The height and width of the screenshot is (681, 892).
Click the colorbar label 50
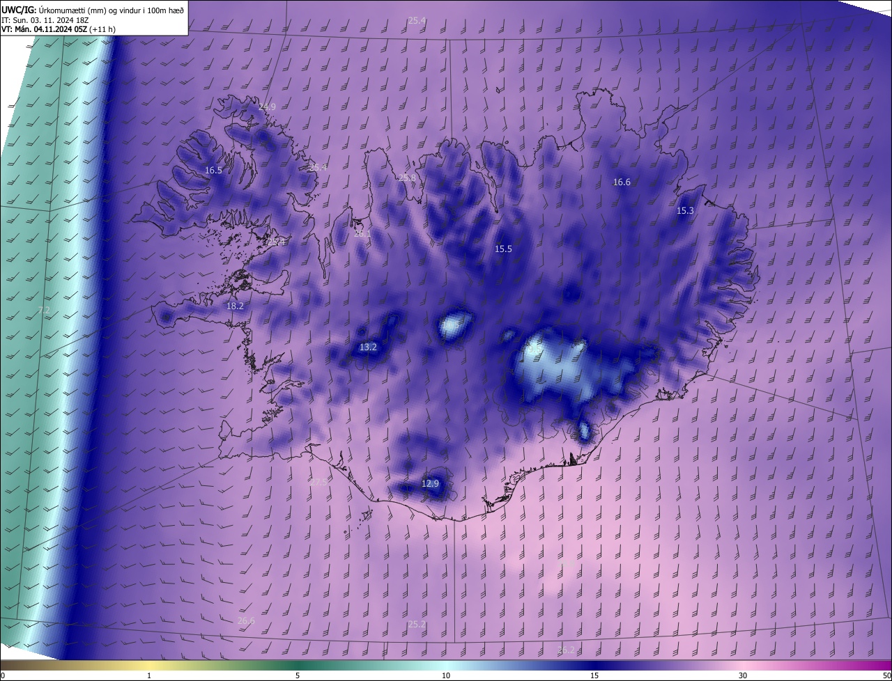(x=886, y=676)
